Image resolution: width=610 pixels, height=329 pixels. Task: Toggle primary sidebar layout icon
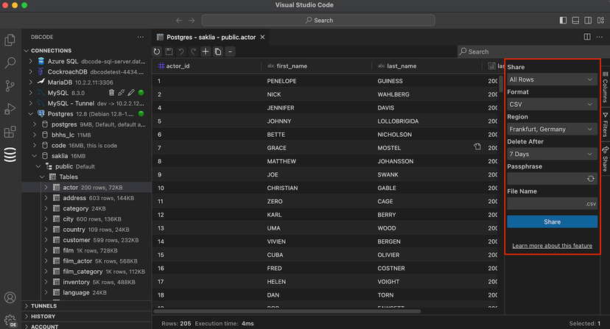(x=563, y=20)
